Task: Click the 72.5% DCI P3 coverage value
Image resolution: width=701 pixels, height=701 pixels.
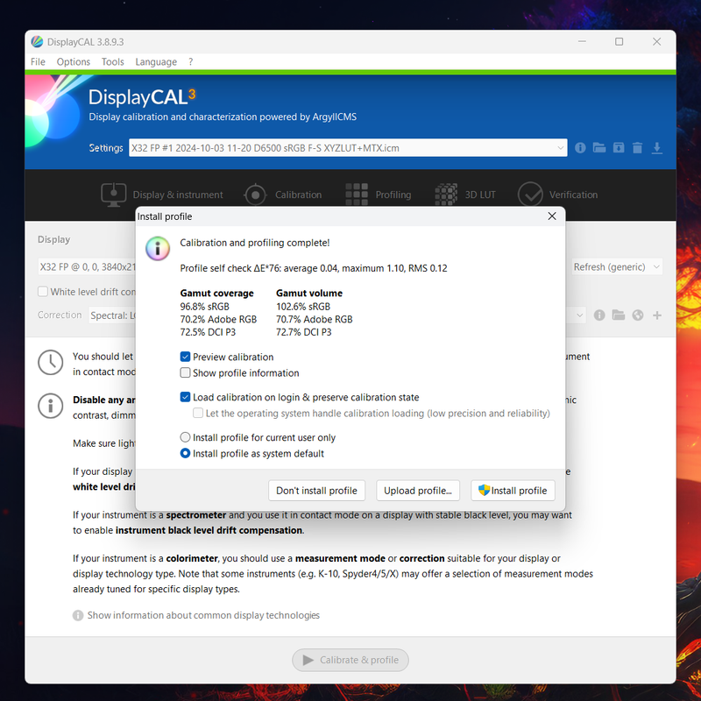Action: (208, 332)
